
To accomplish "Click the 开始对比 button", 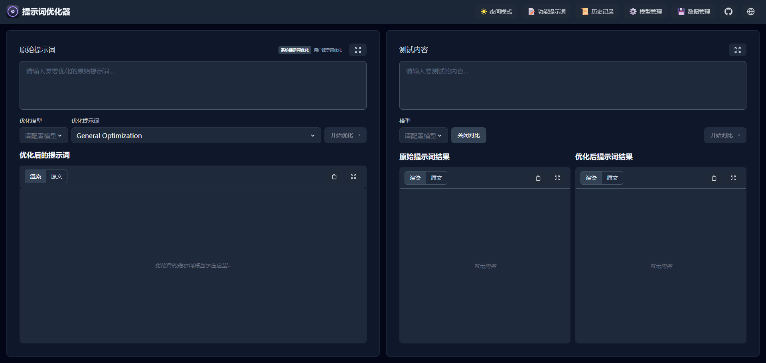I will 725,136.
